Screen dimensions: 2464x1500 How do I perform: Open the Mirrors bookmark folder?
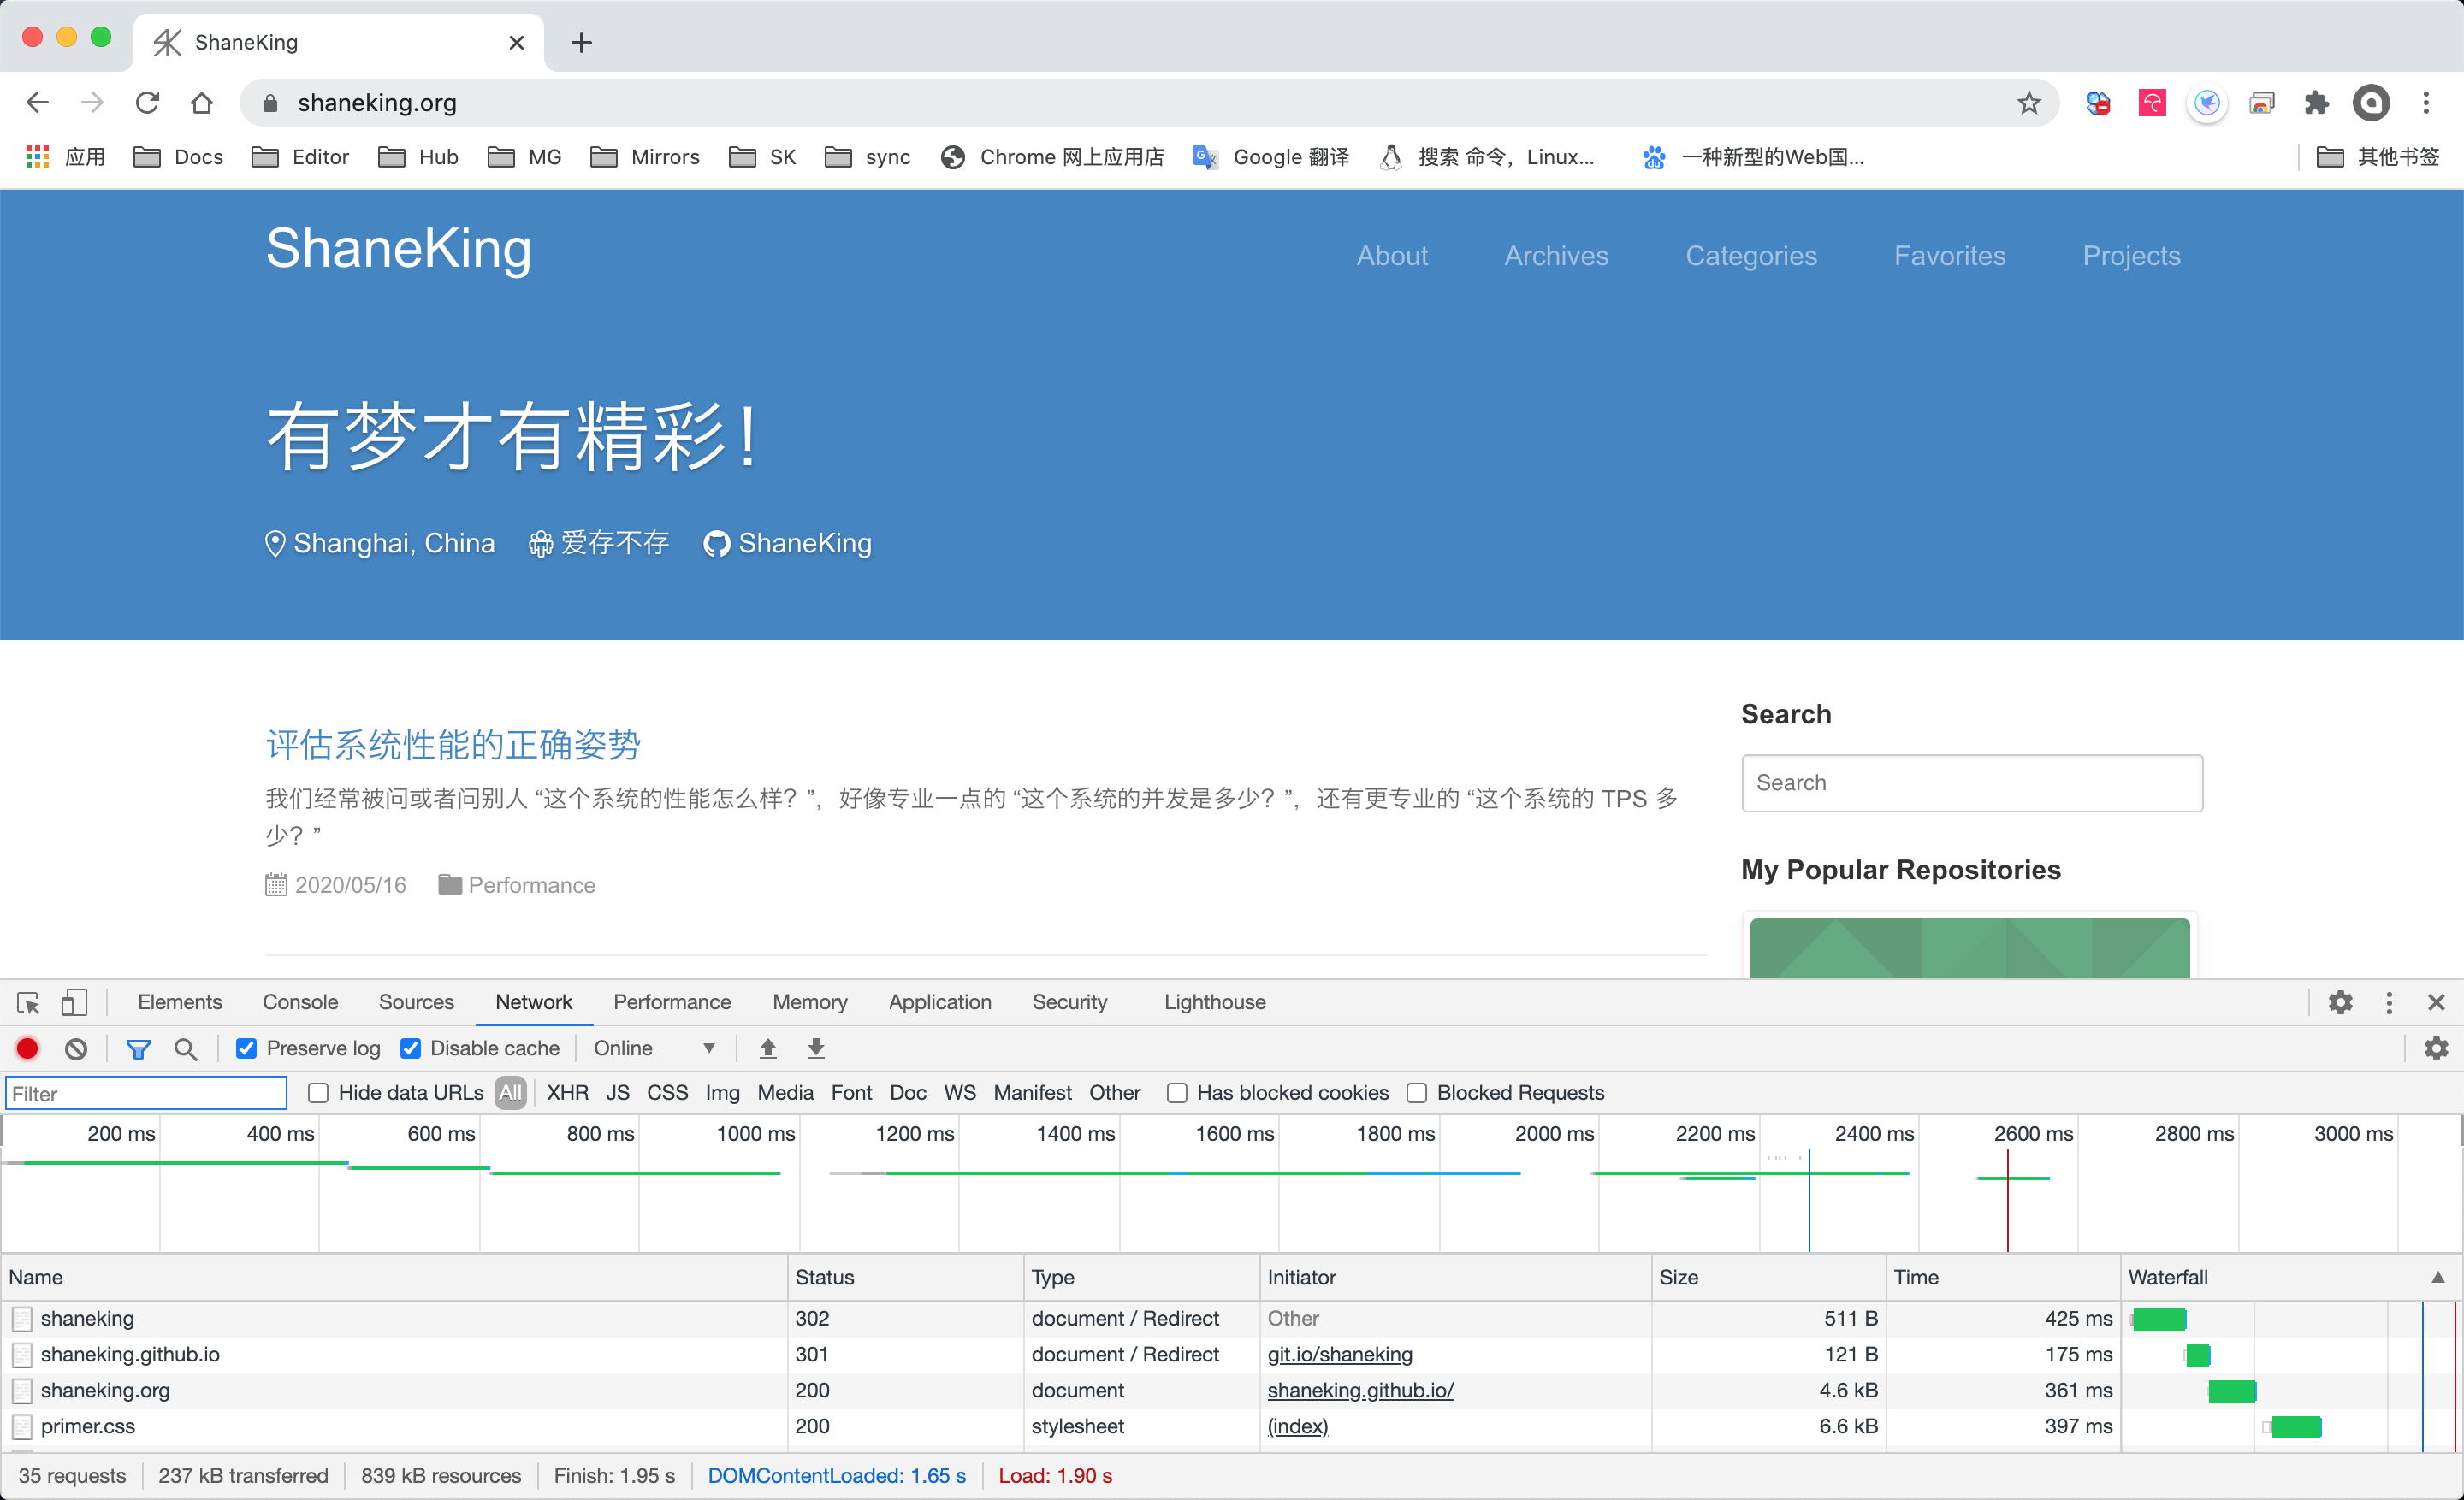645,156
